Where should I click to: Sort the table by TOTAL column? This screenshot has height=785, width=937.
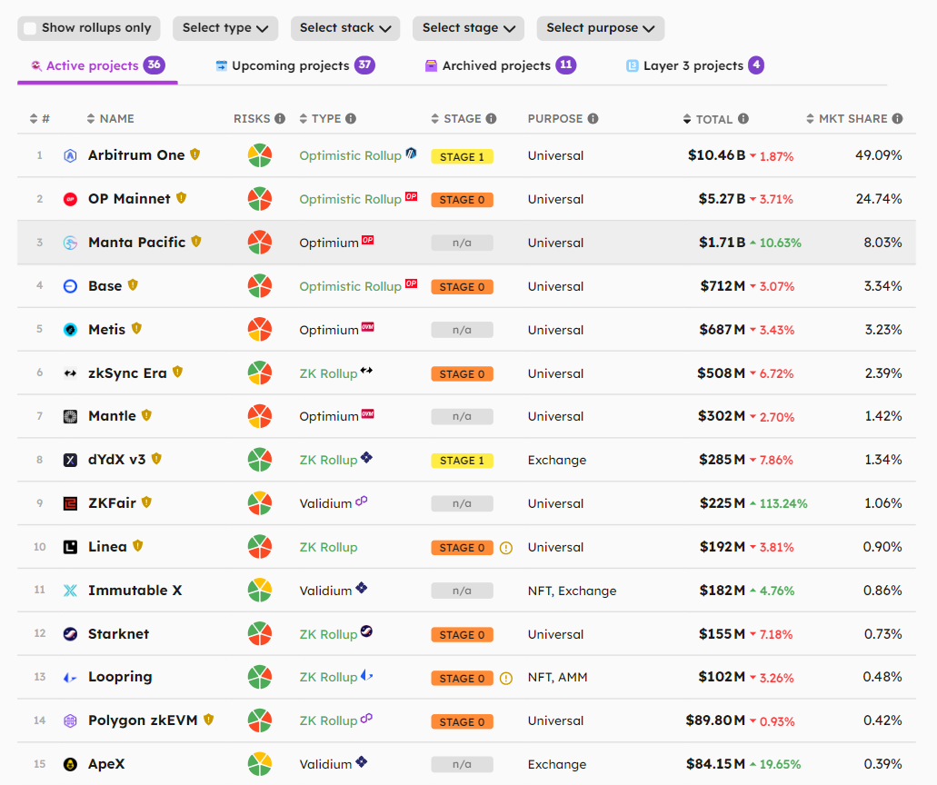coord(713,119)
